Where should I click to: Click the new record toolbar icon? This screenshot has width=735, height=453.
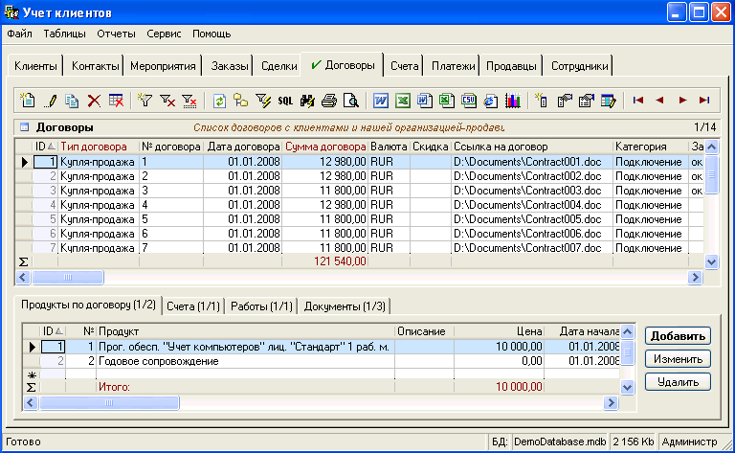(x=27, y=100)
